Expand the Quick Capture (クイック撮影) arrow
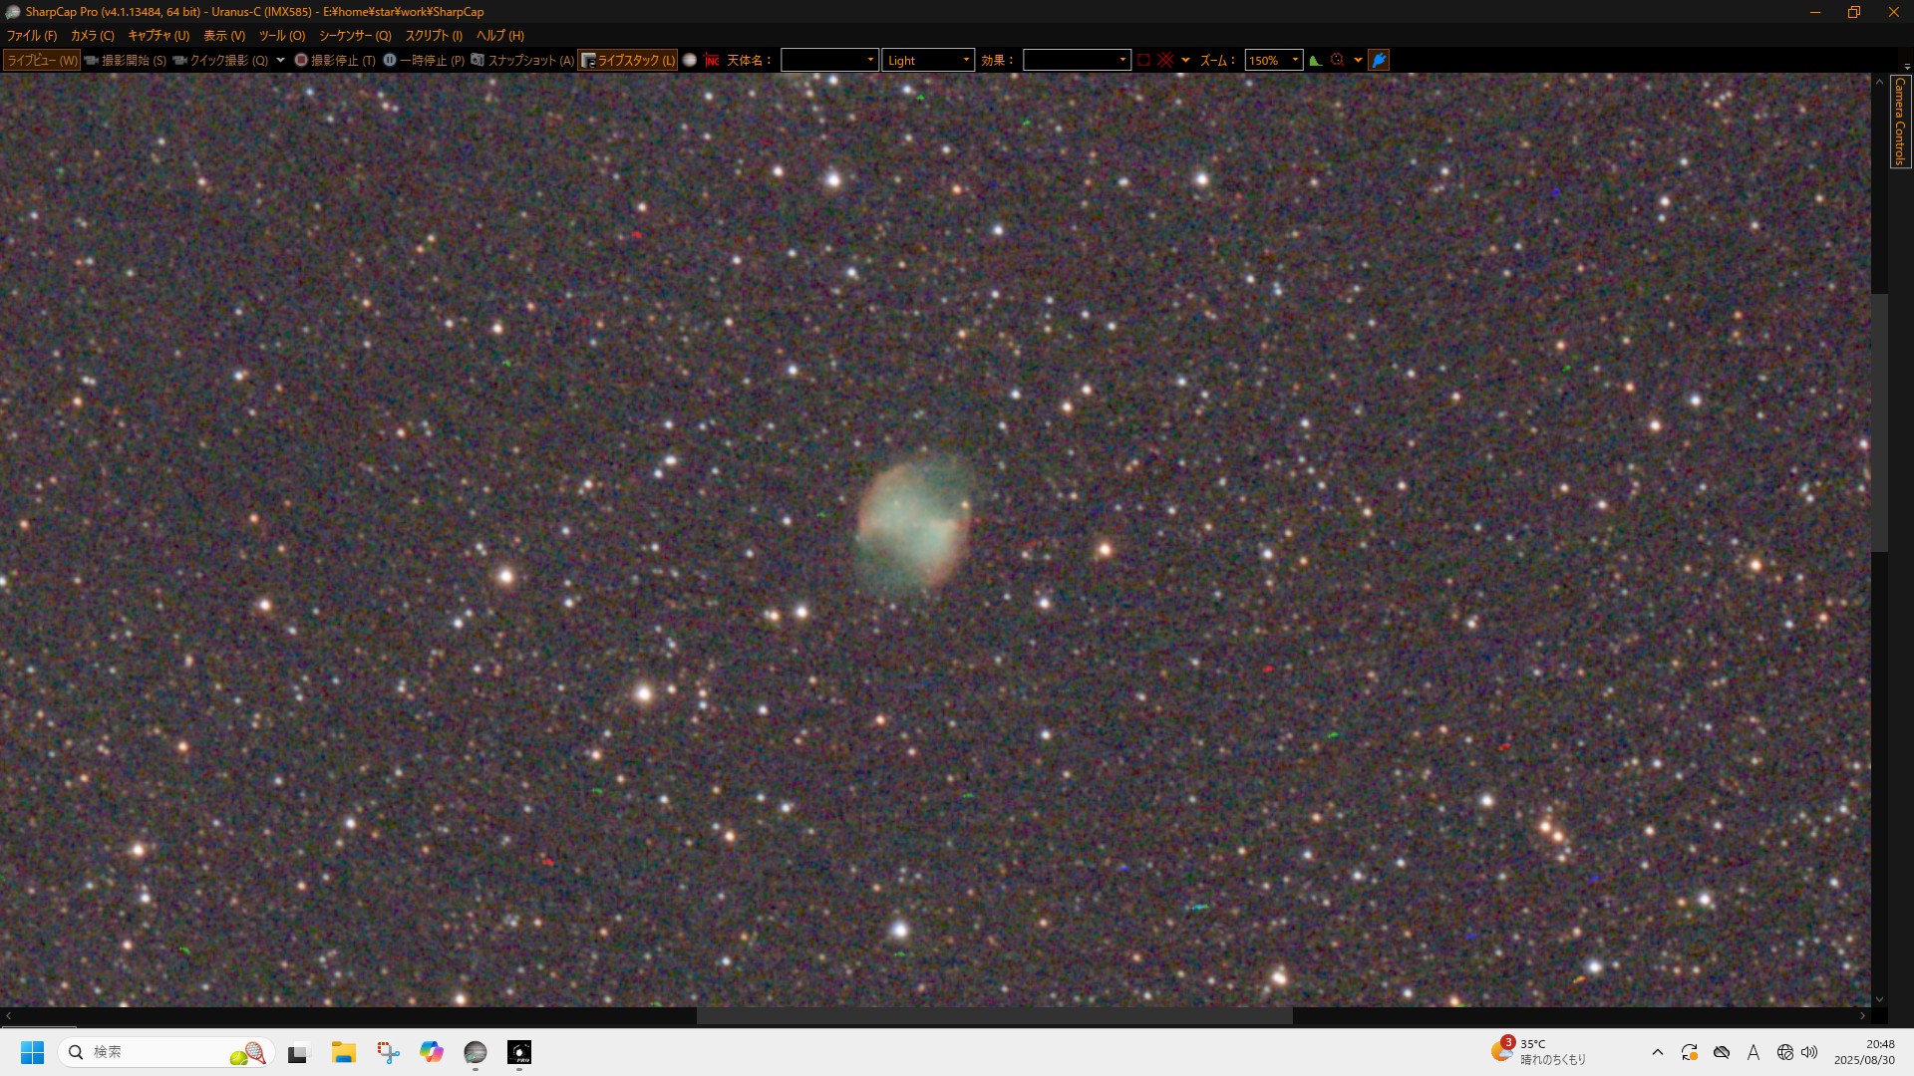 (280, 60)
